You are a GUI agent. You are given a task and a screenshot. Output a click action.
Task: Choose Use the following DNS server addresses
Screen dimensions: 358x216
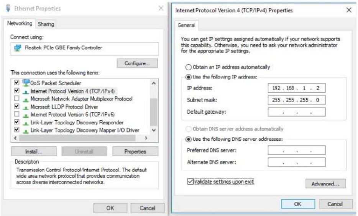(188, 139)
